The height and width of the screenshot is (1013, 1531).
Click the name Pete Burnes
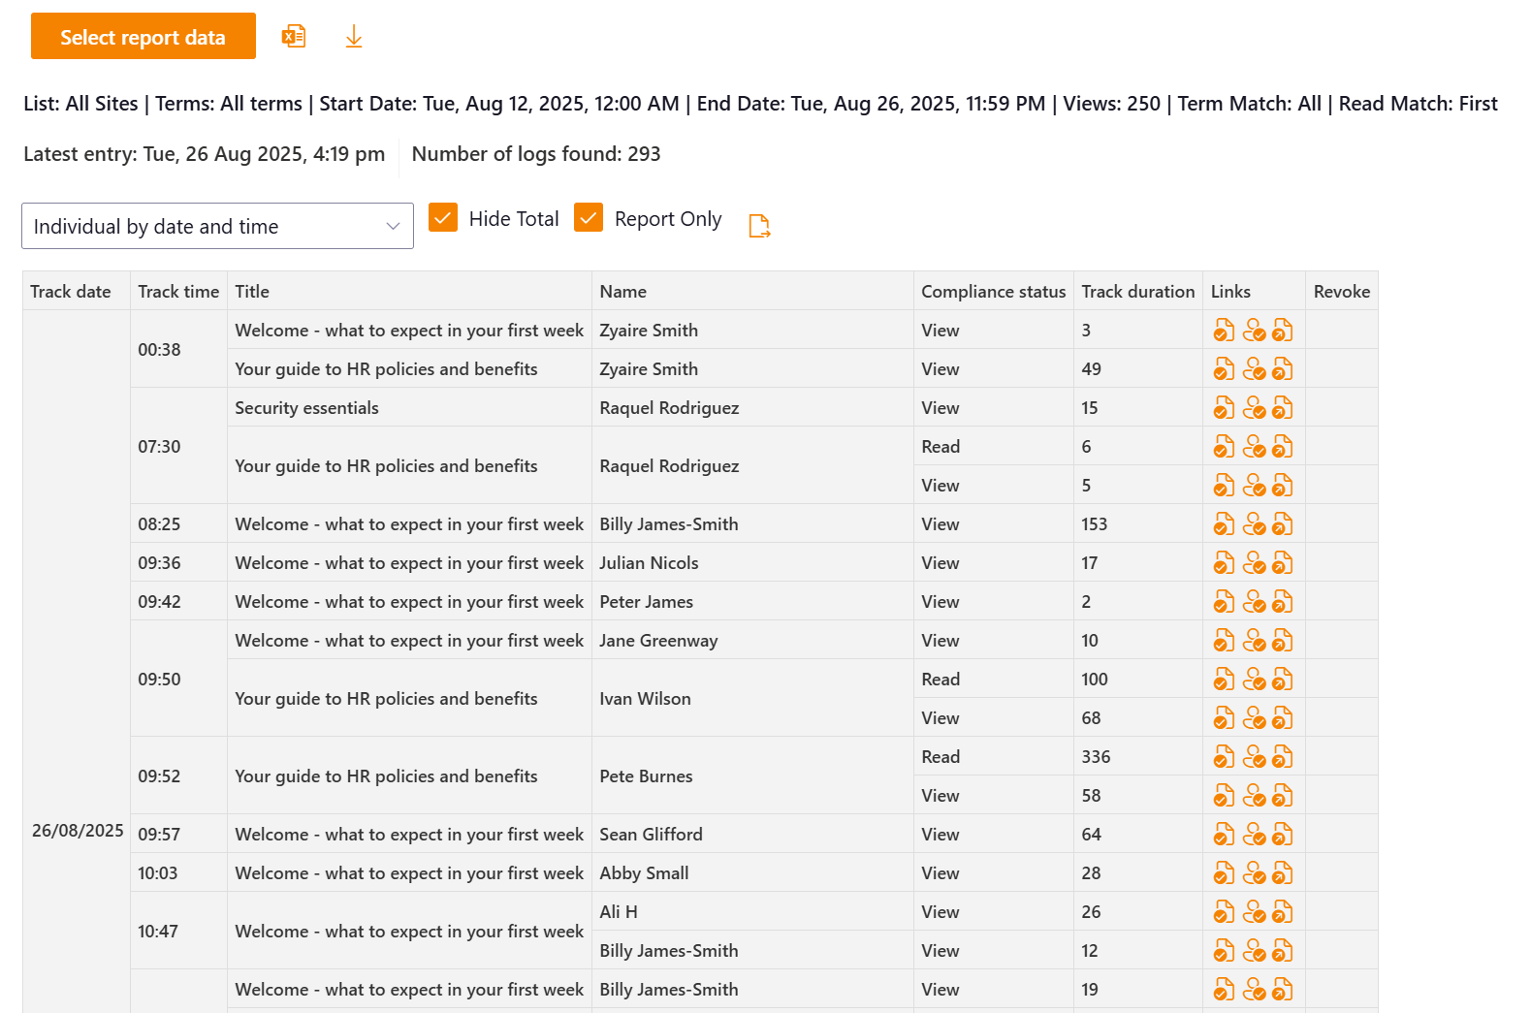pos(646,776)
